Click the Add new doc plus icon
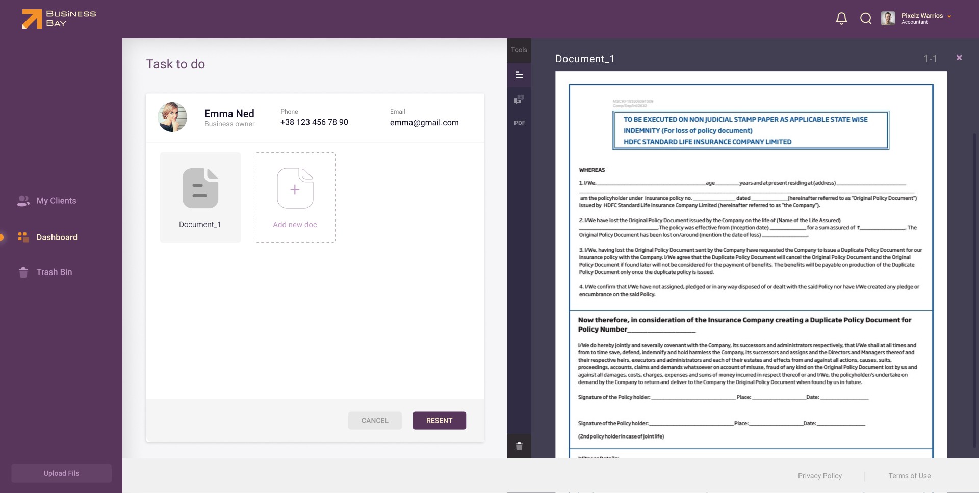The image size is (979, 493). click(x=295, y=188)
